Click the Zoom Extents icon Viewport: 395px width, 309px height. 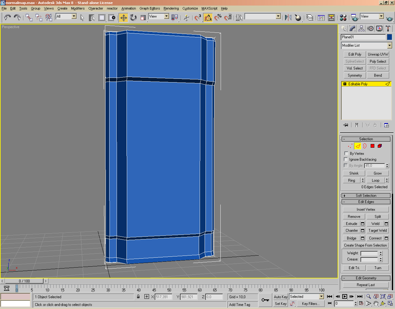click(x=383, y=296)
